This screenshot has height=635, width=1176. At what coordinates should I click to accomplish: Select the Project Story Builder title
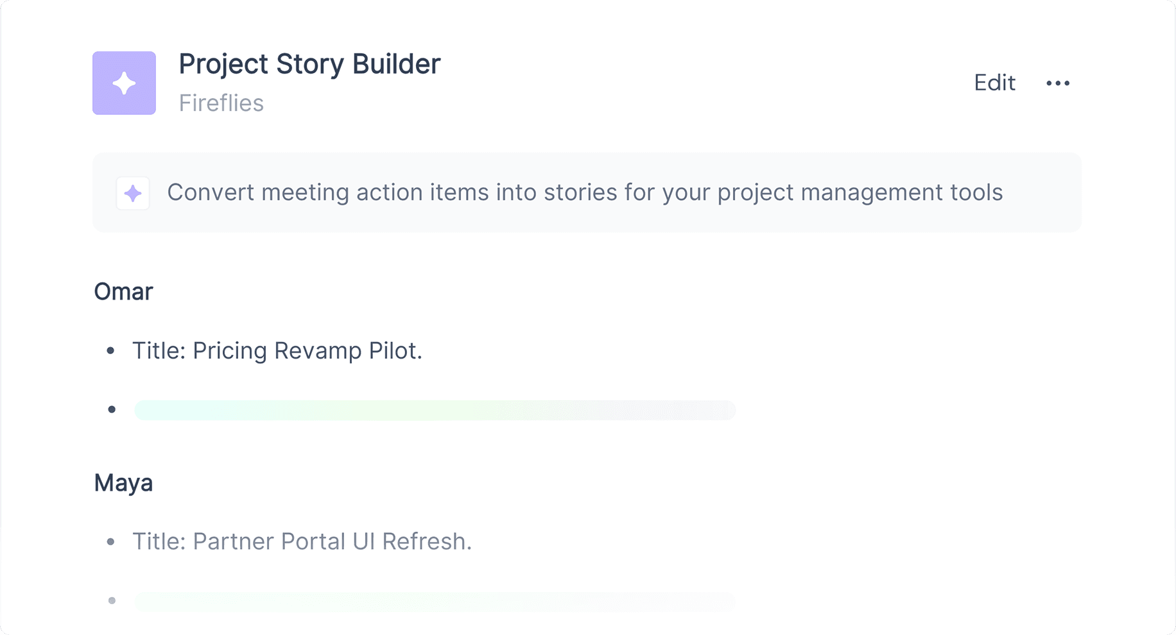309,64
